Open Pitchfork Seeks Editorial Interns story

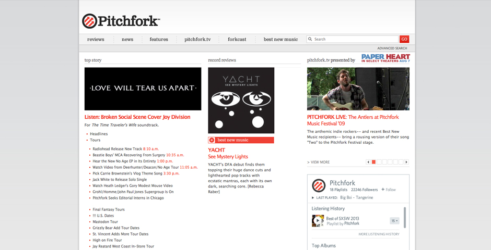[128, 198]
